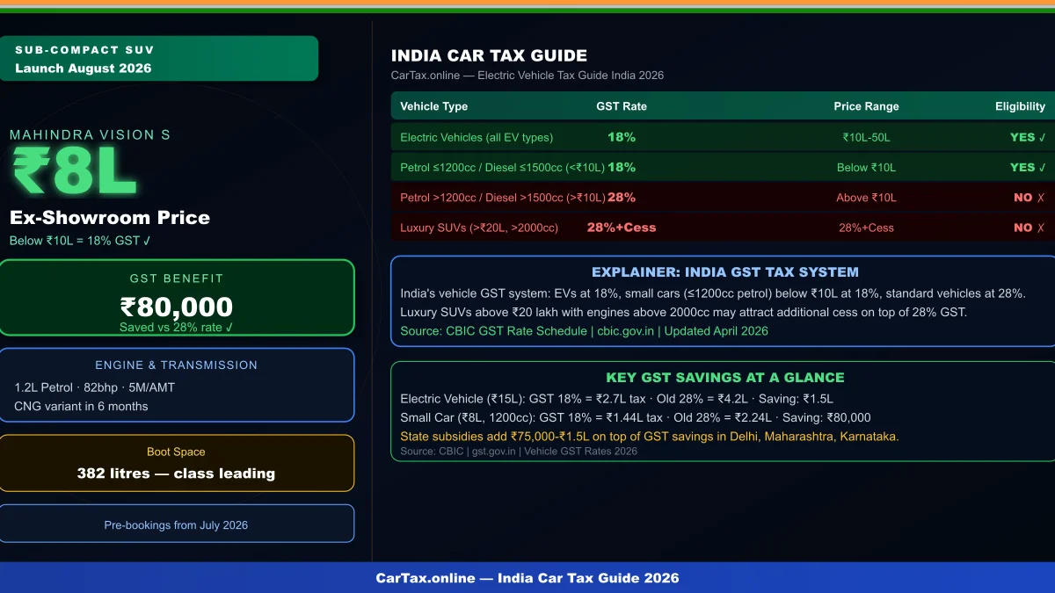Click the Sub-Compact SUV launch banner
Screen dimensions: 1055x593
point(158,59)
